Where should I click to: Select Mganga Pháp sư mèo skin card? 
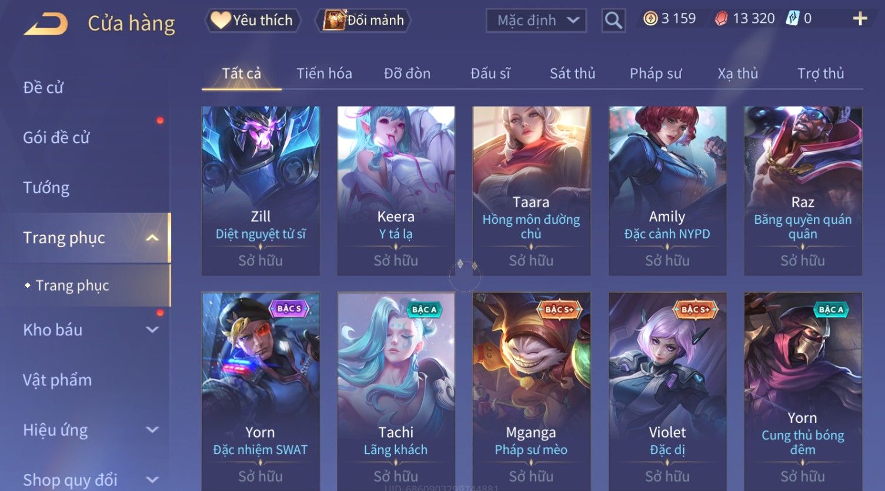532,391
